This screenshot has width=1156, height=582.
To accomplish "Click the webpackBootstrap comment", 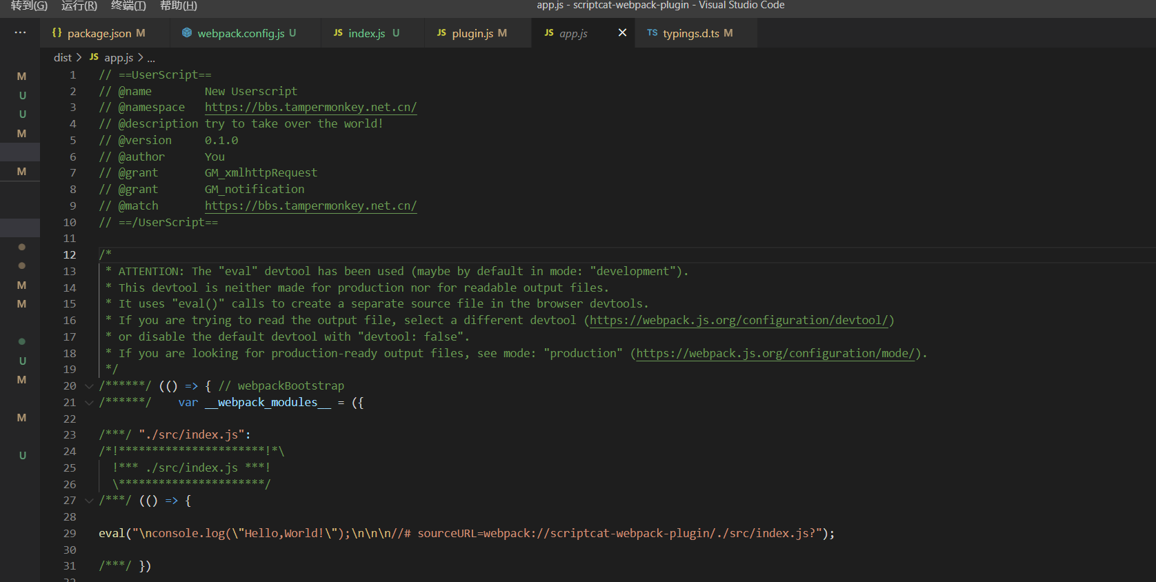I will point(281,386).
